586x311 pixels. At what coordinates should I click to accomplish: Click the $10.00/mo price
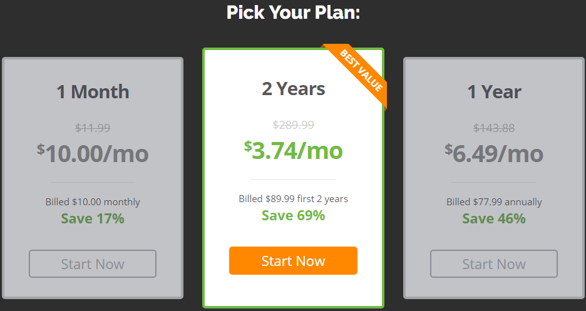(x=93, y=153)
